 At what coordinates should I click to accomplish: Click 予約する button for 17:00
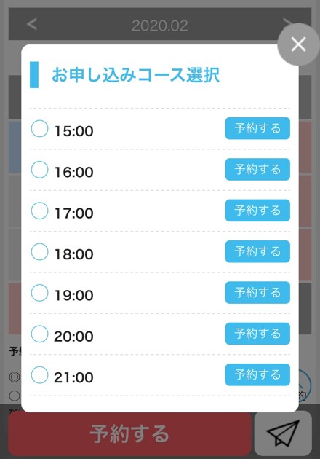257,211
